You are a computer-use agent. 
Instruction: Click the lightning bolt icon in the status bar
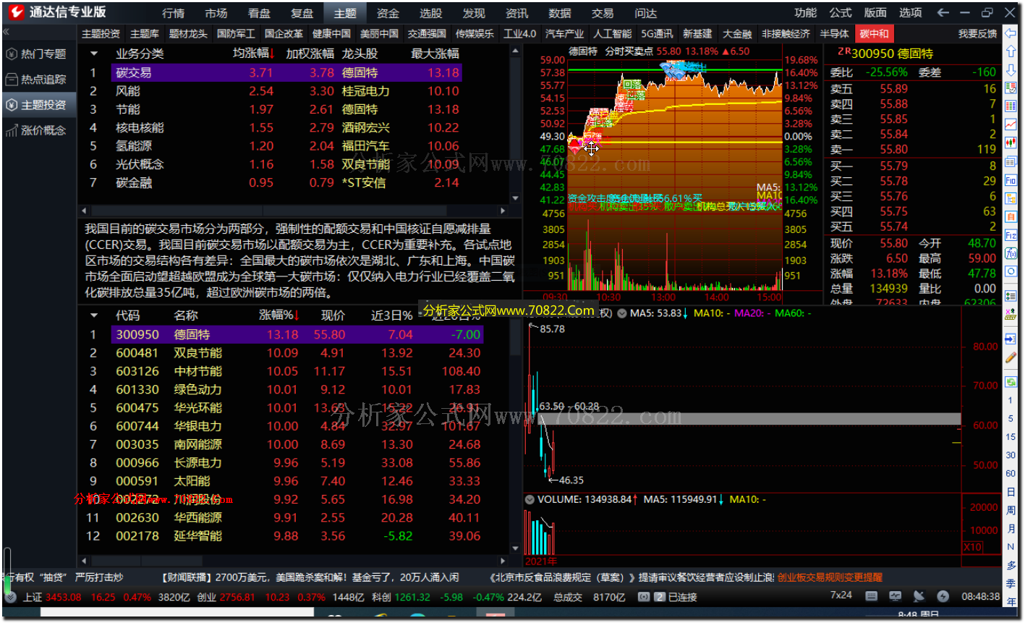943,596
